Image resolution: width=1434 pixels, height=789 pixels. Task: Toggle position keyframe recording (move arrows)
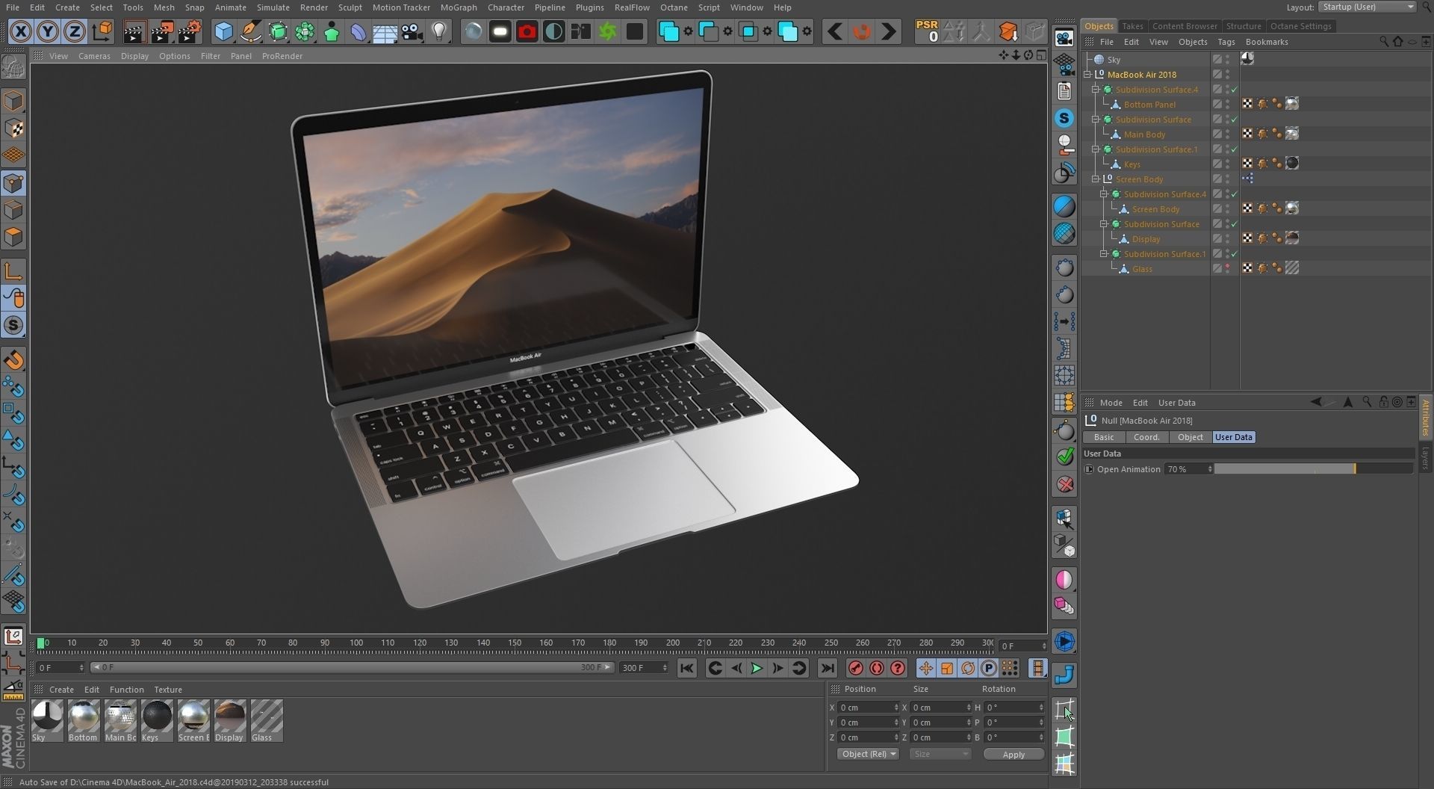pos(925,668)
